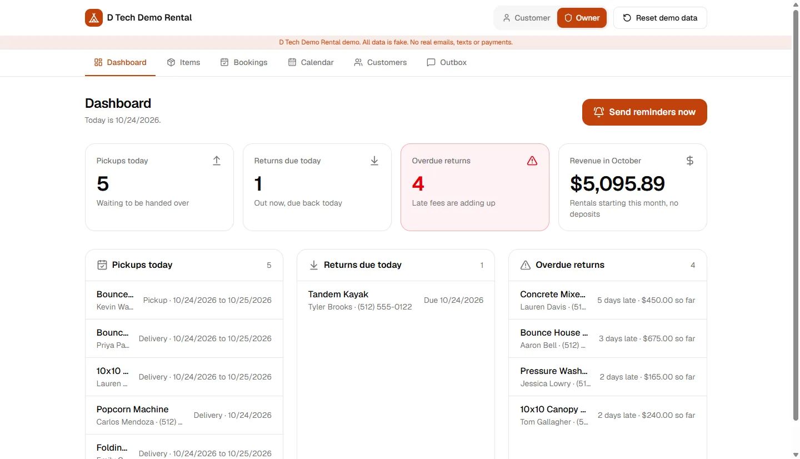Navigate to the Customers tab
Image resolution: width=800 pixels, height=459 pixels.
click(381, 62)
